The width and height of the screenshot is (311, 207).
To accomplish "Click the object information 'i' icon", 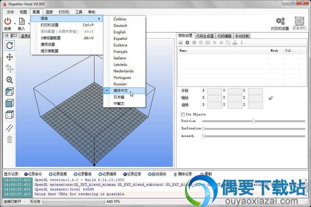I will pyautogui.click(x=242, y=42).
